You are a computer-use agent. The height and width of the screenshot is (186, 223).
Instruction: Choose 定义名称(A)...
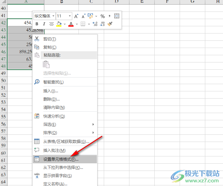65,184
